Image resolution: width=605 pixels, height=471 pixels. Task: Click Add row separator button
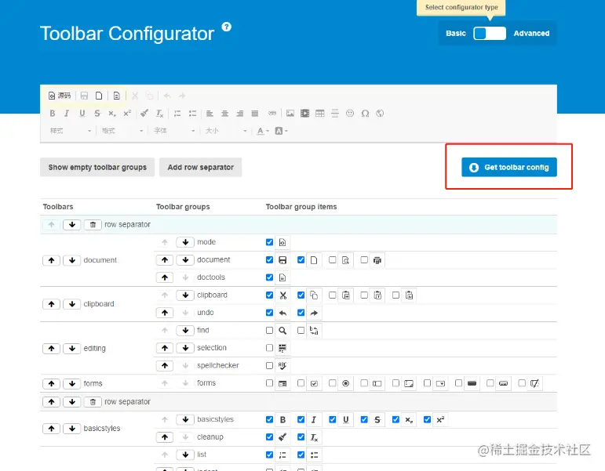(201, 167)
